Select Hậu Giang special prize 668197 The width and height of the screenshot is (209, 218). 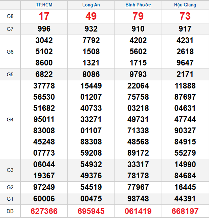[185, 211]
